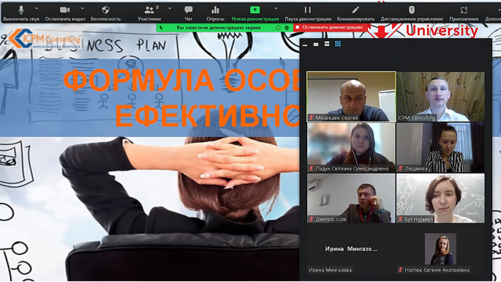
Task: Click circular info icon in sharing bar
Action: pyautogui.click(x=278, y=28)
